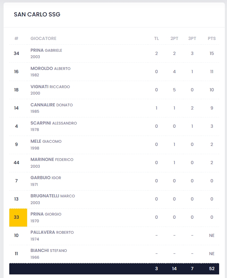Click Pallavera Roberto name
Image resolution: width=227 pixels, height=278 pixels.
52,232
